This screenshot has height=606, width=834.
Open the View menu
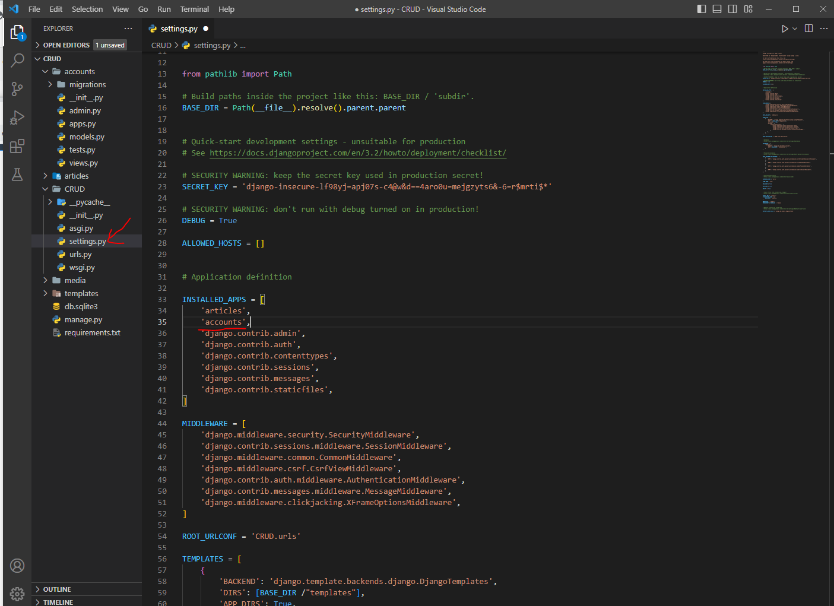tap(120, 9)
